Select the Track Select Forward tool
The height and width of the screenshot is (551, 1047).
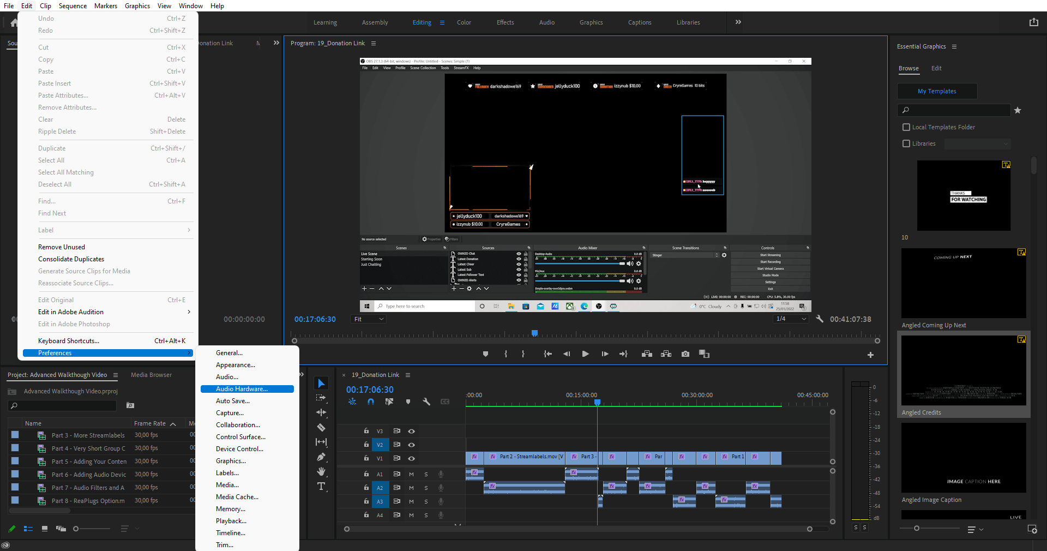321,398
